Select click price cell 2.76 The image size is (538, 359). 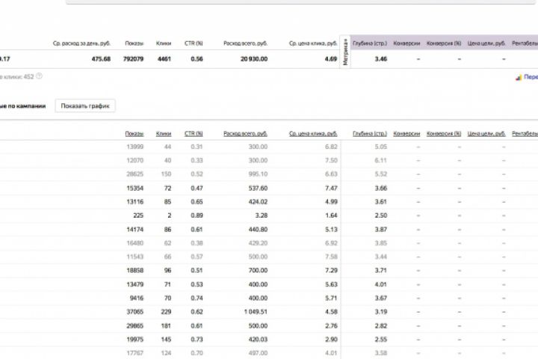point(331,325)
